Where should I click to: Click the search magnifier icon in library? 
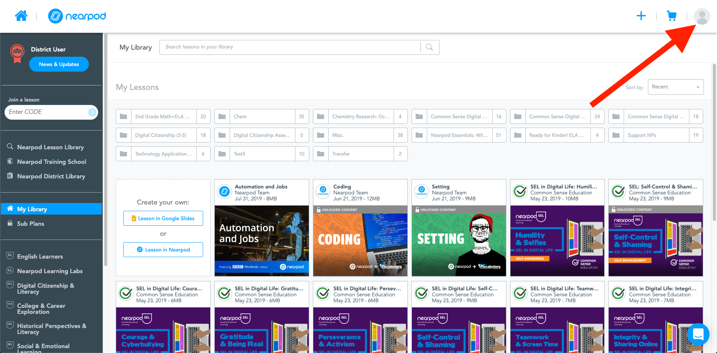[x=429, y=47]
